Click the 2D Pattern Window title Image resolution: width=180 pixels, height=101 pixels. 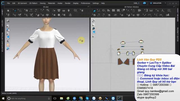tap(132, 7)
